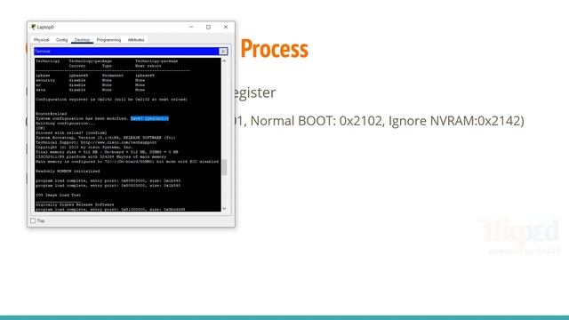Click the 'Configuration register is' line
569x320 pixels.
click(111, 100)
